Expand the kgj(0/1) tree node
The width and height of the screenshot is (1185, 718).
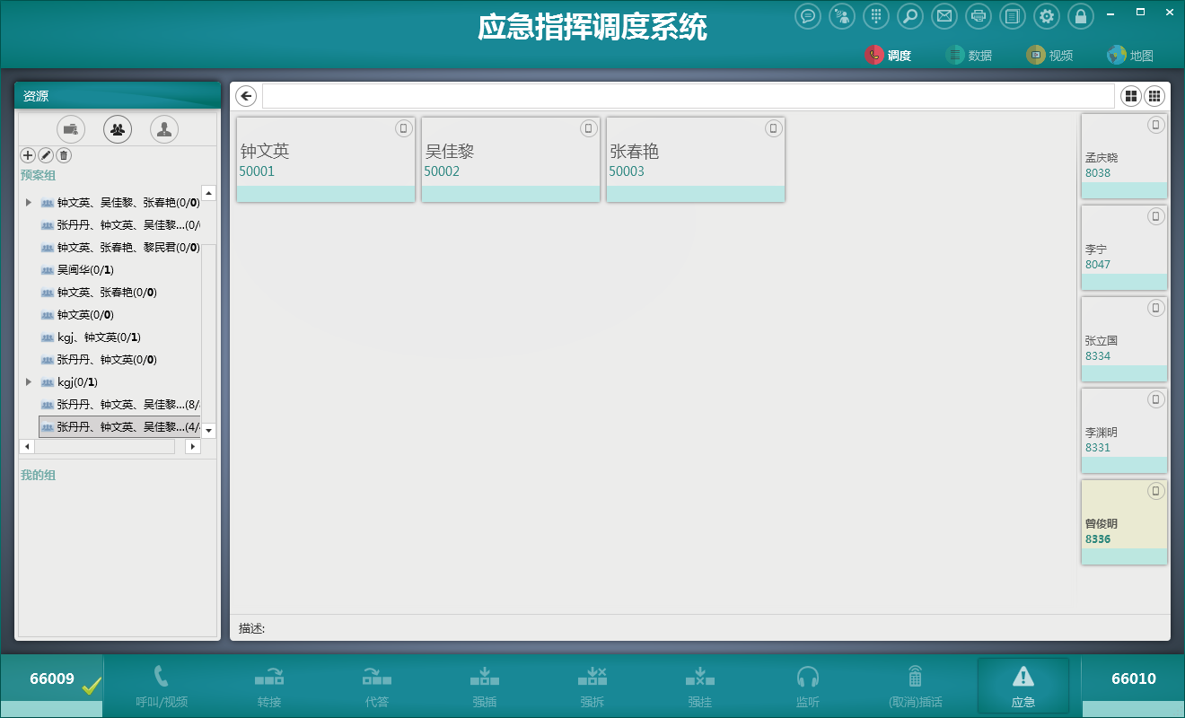(29, 382)
